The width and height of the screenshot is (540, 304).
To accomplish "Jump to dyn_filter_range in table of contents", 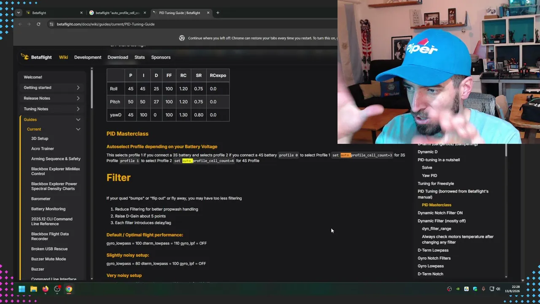I will 437,228.
